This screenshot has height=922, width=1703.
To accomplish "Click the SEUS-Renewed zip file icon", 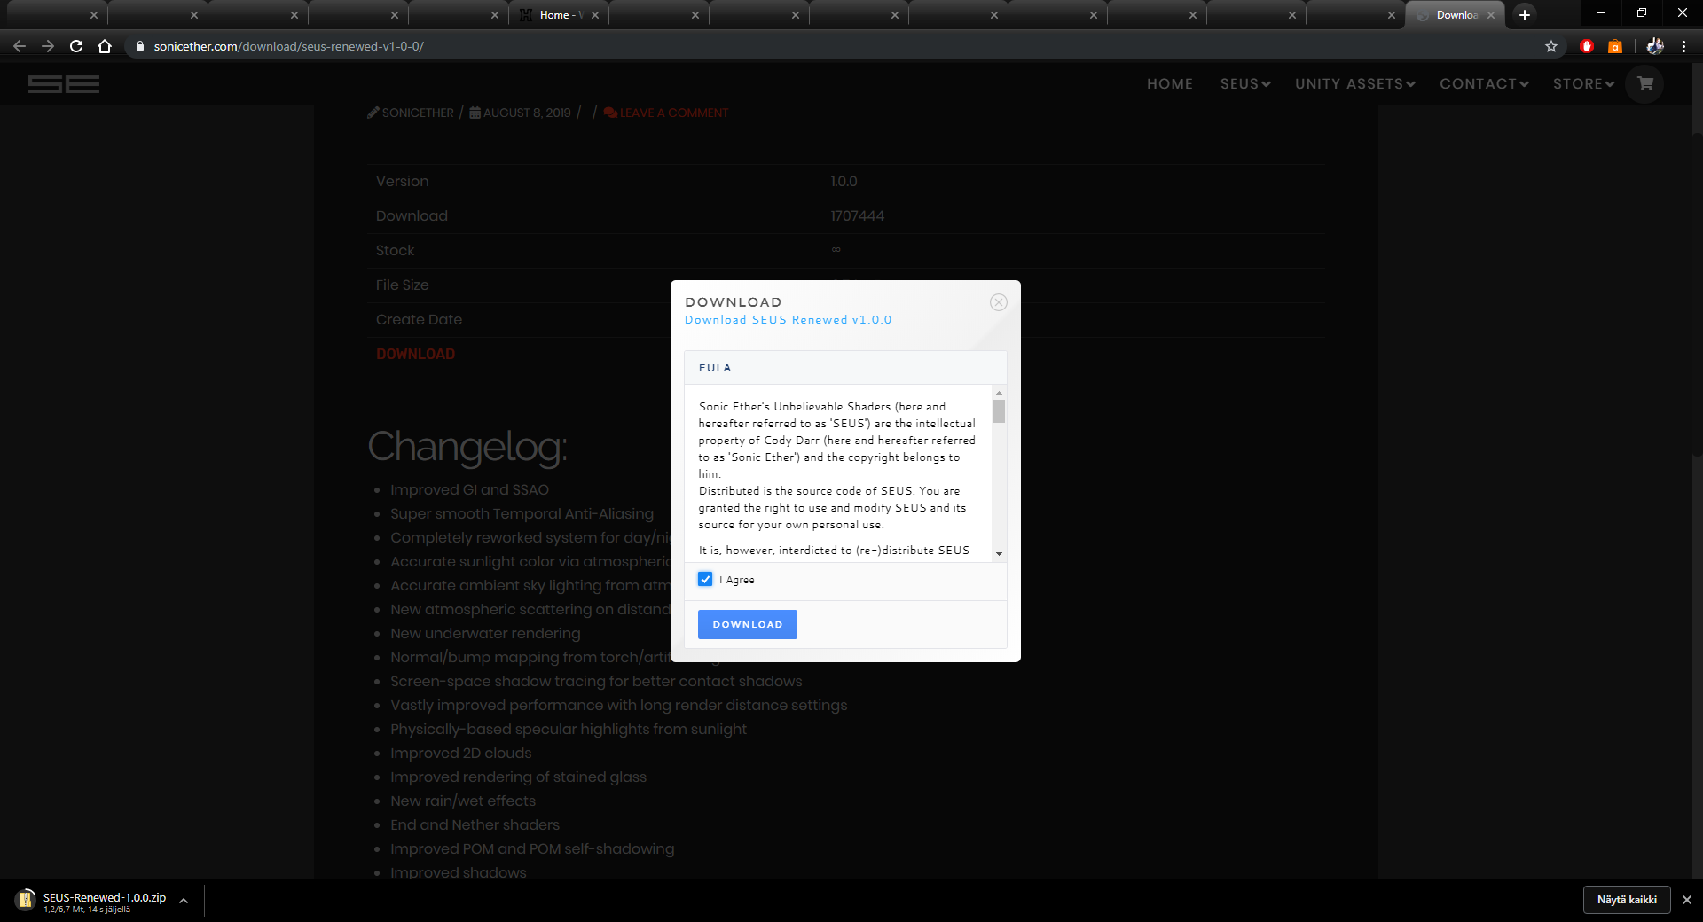I will pos(26,900).
